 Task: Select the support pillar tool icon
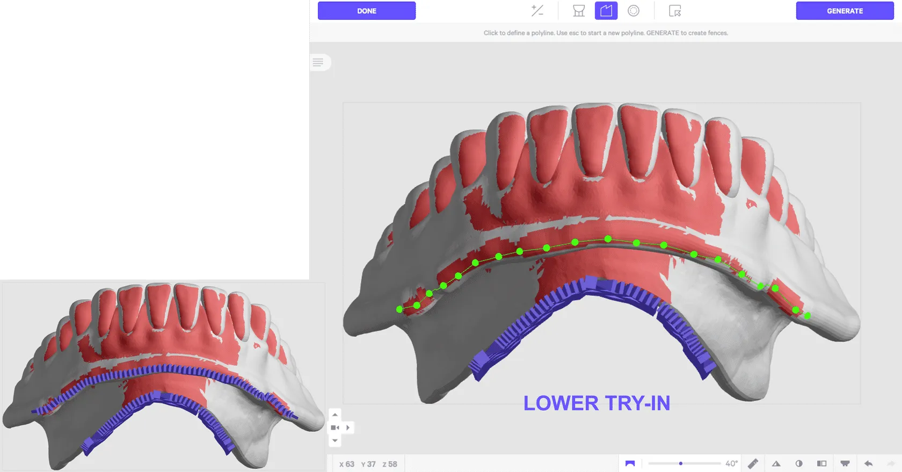point(579,11)
